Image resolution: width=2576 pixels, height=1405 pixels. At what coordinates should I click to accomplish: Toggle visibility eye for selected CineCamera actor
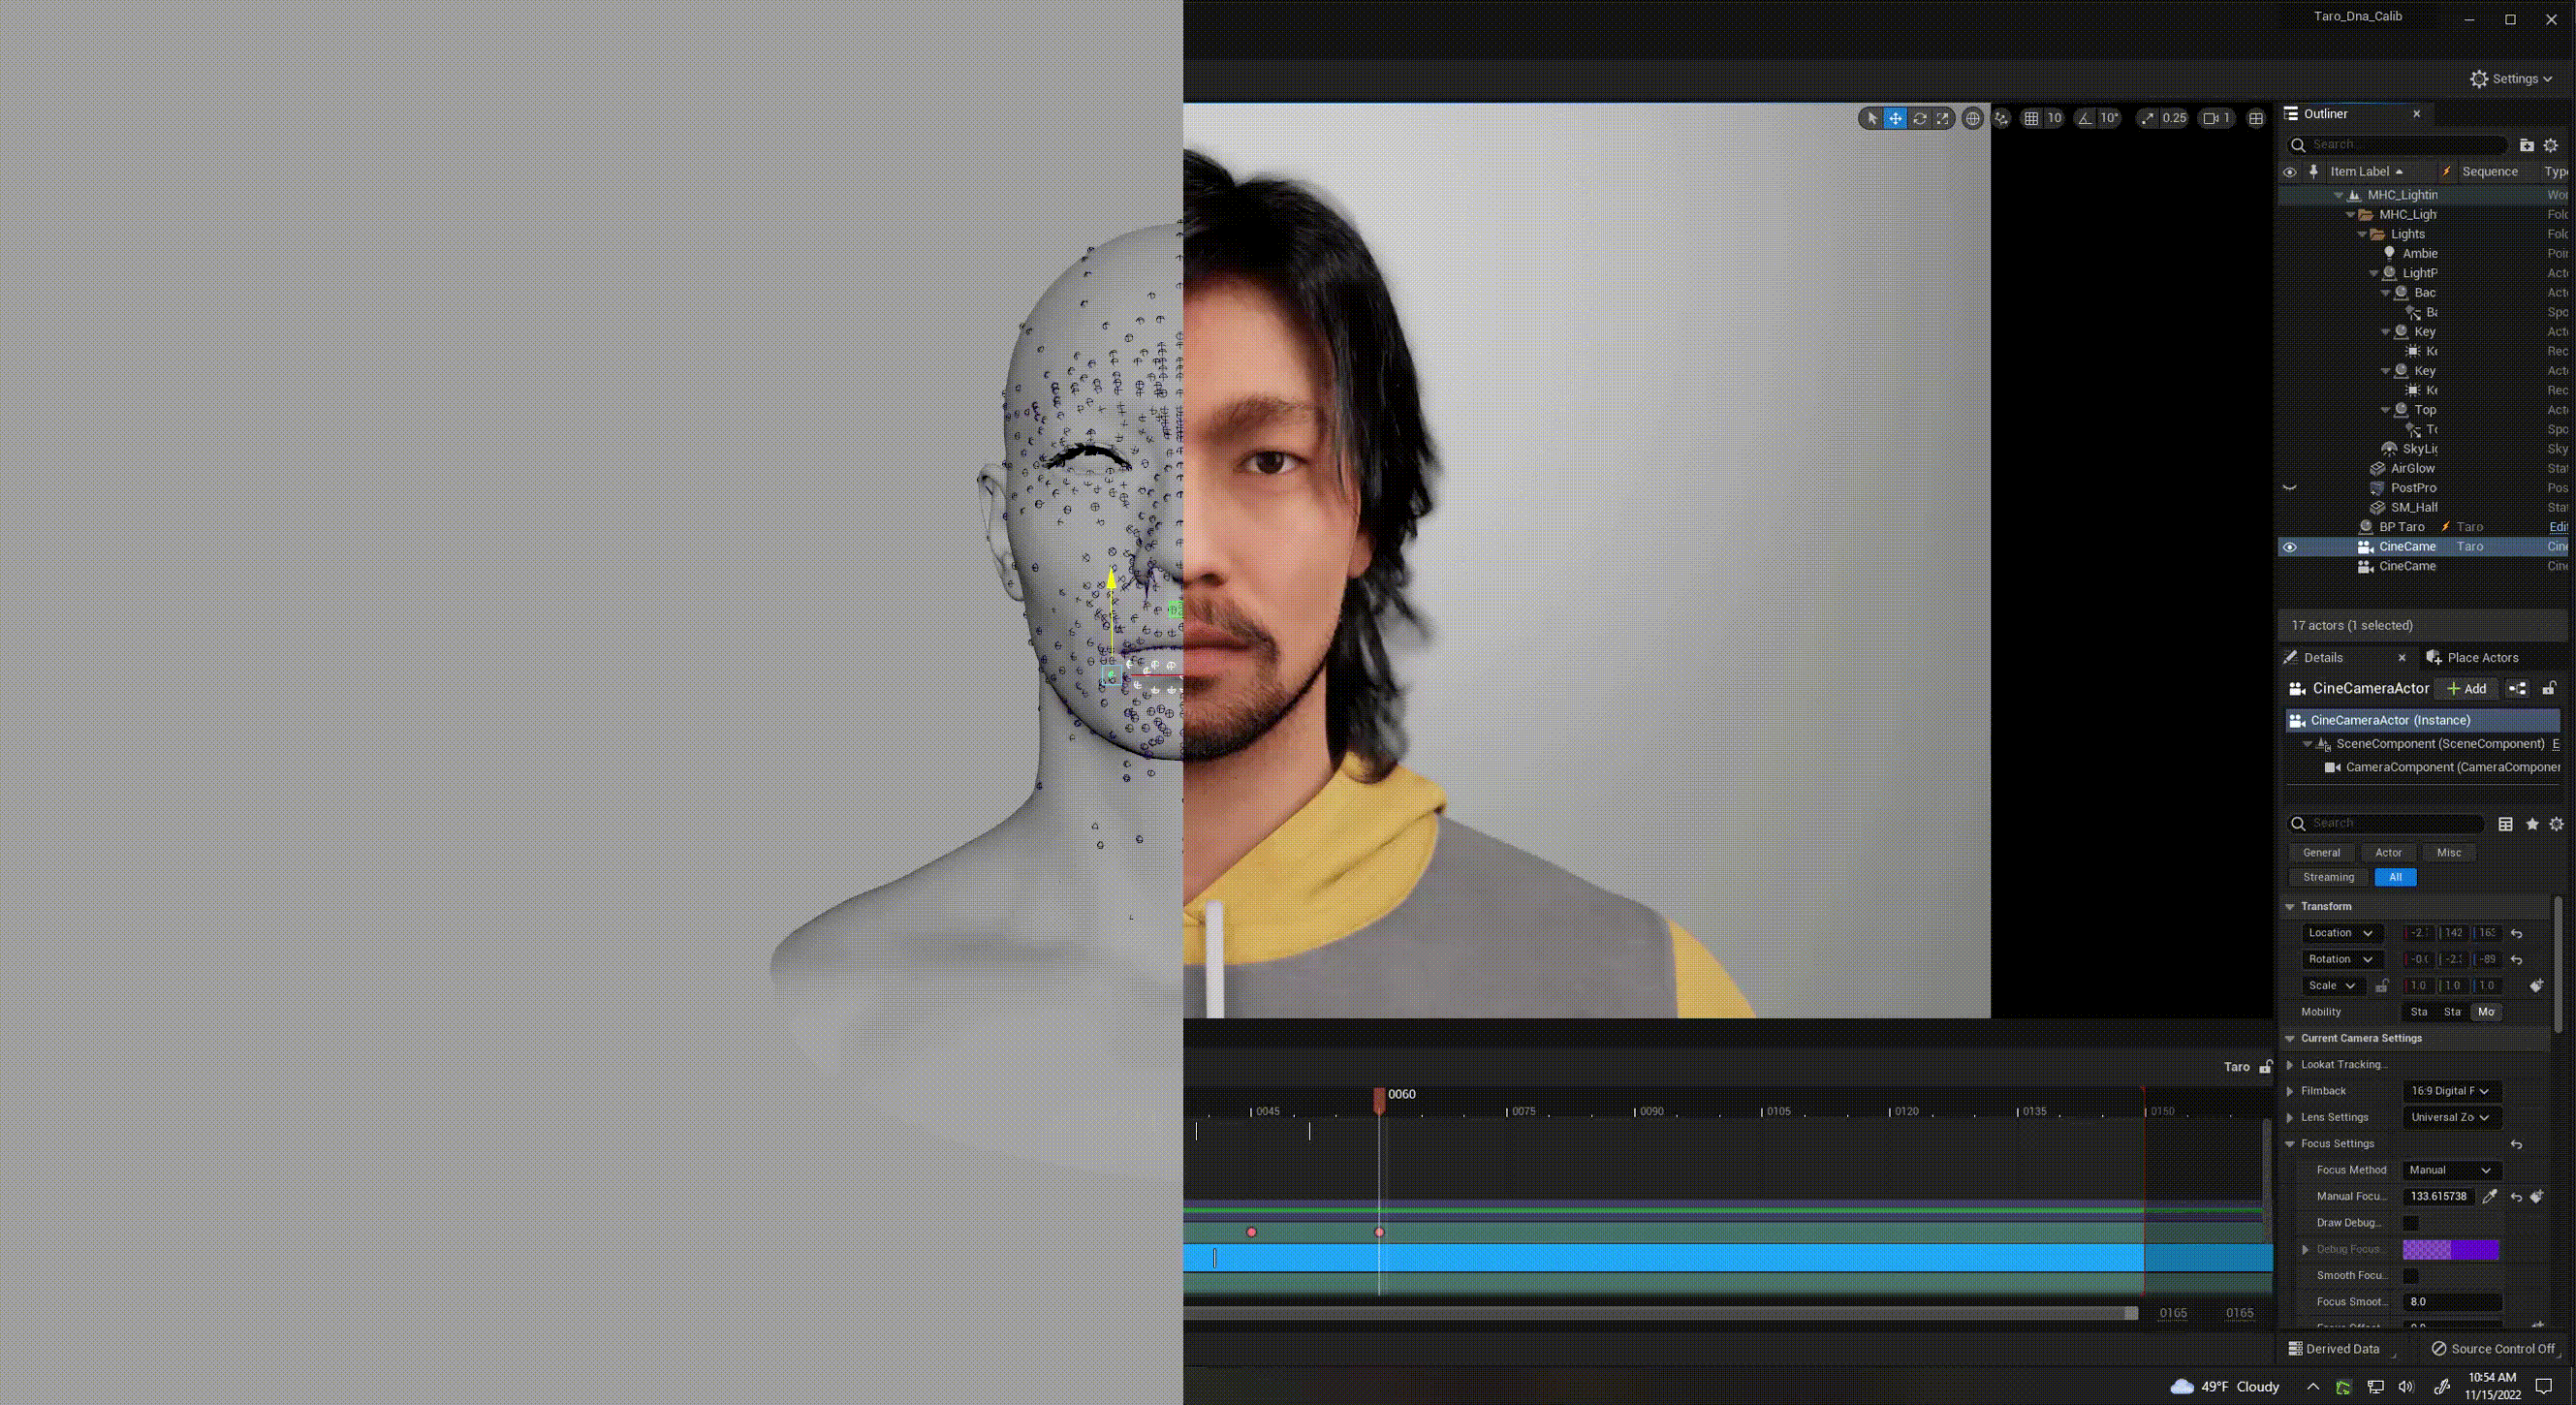[x=2289, y=547]
